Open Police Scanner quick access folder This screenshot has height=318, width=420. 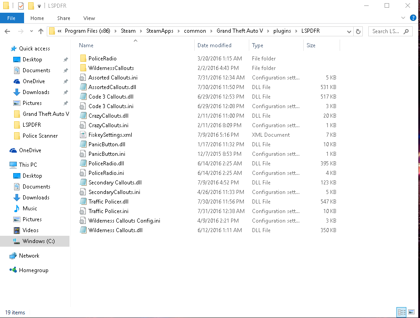[x=40, y=136]
